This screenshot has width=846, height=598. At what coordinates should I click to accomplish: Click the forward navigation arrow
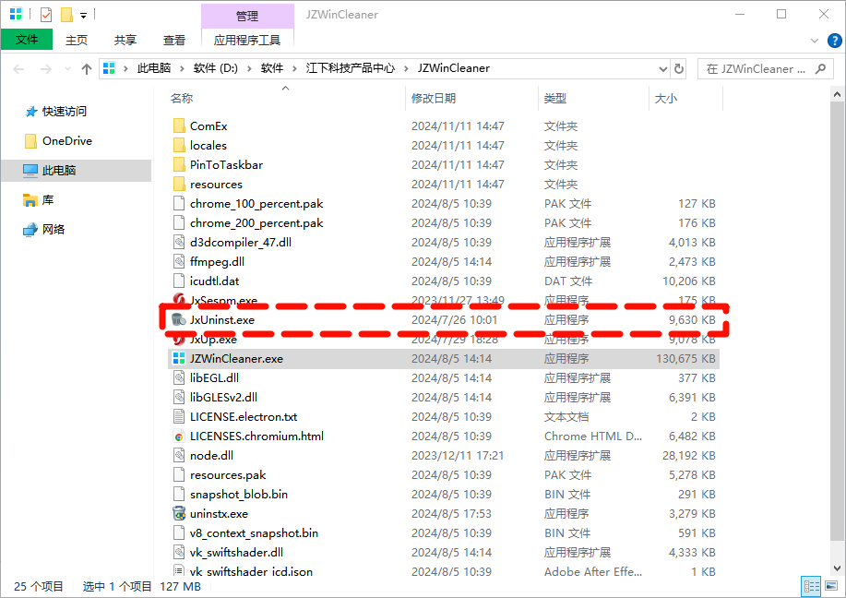click(46, 69)
